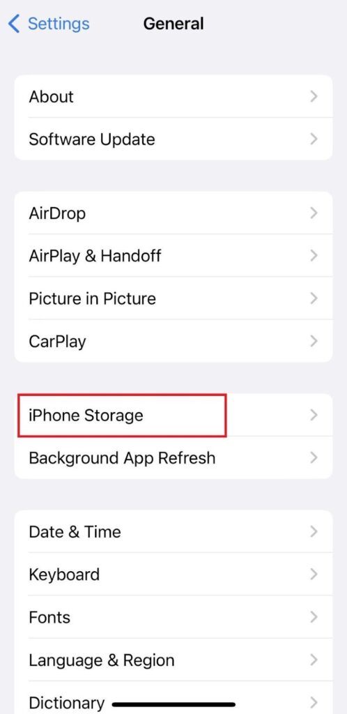Open the About page

point(173,96)
